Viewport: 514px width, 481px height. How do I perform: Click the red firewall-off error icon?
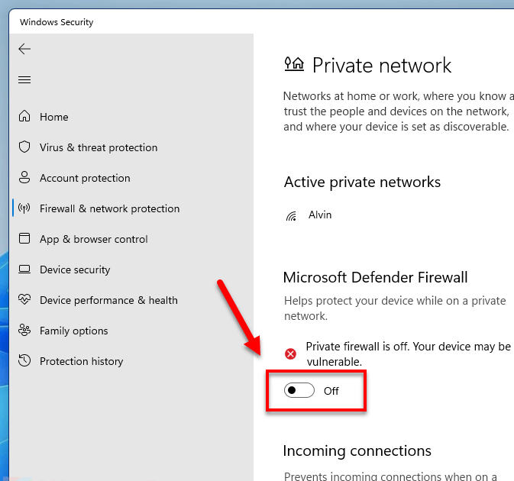coord(290,353)
